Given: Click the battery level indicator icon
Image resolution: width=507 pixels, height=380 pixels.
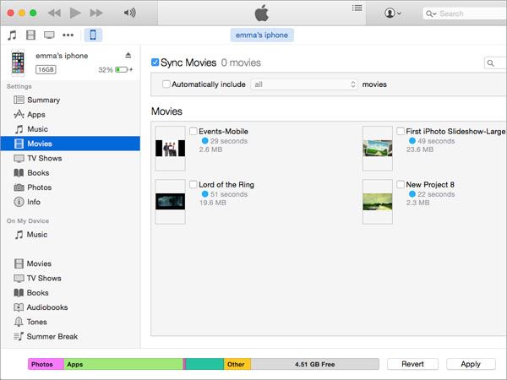Looking at the screenshot, I should (x=122, y=69).
